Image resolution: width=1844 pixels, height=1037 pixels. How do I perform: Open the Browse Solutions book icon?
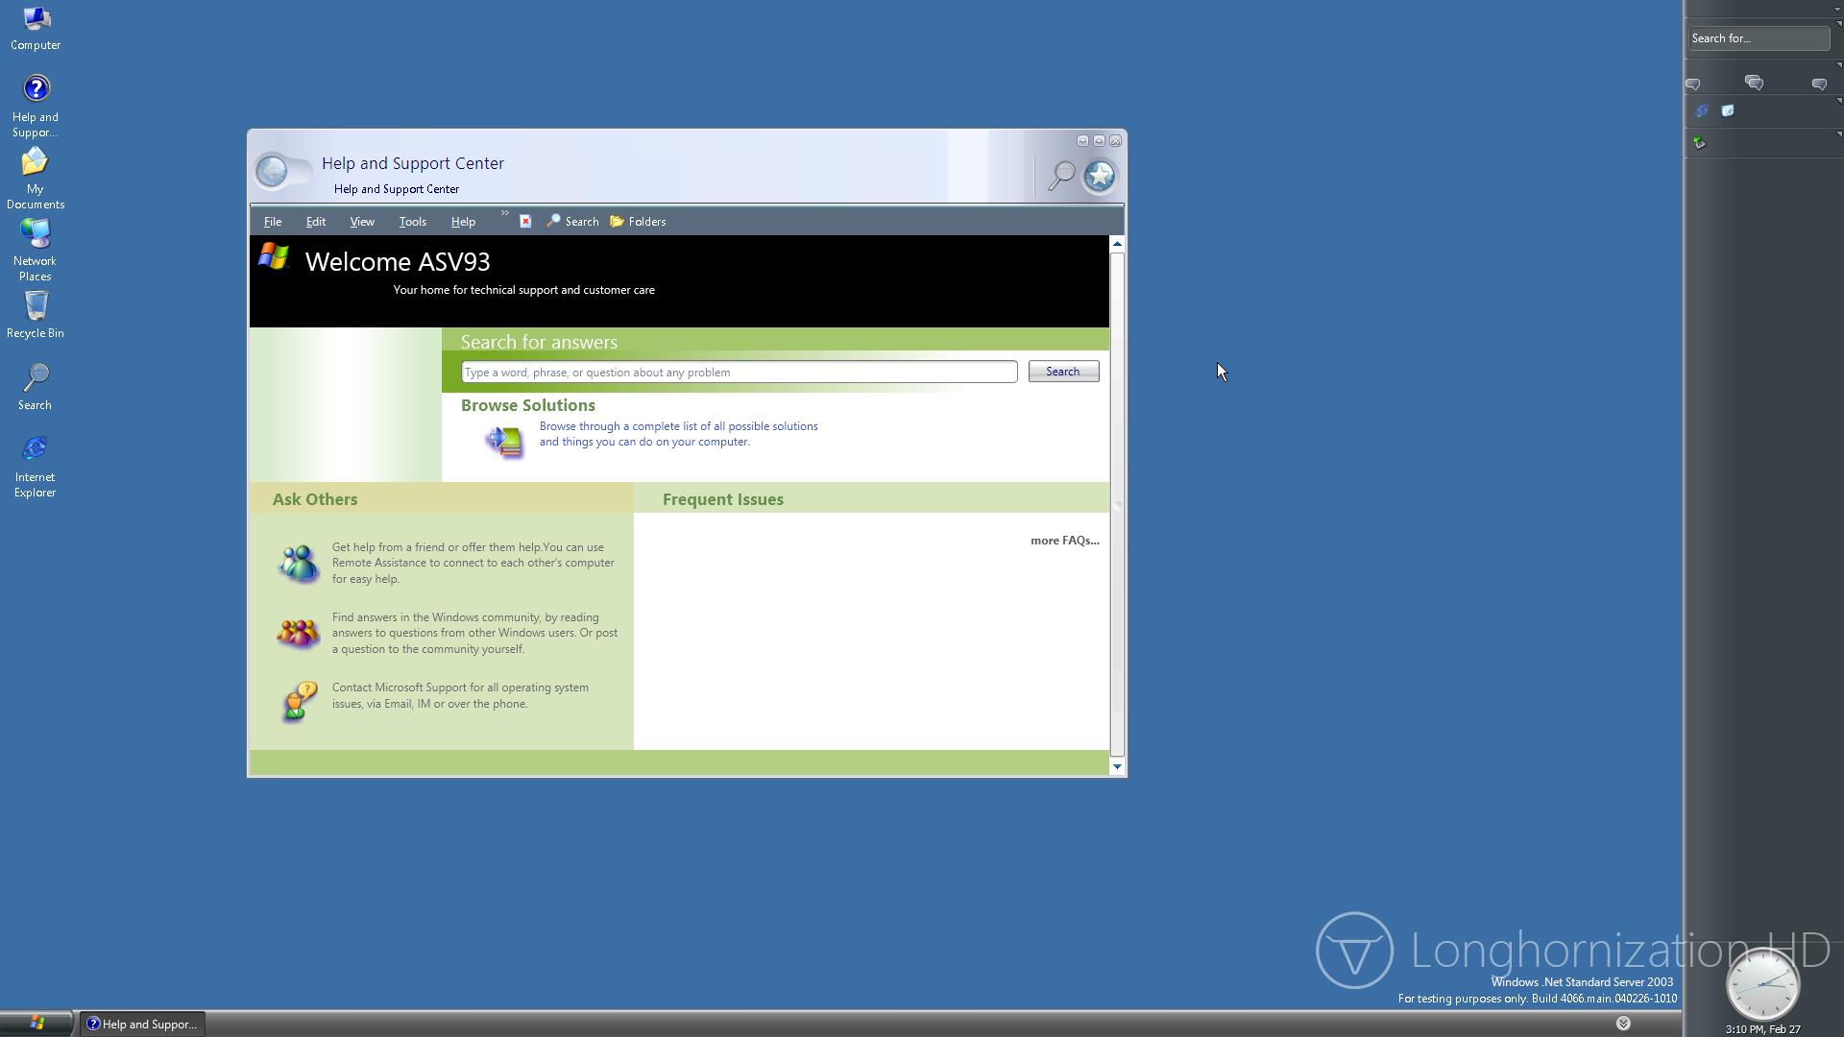(x=504, y=441)
